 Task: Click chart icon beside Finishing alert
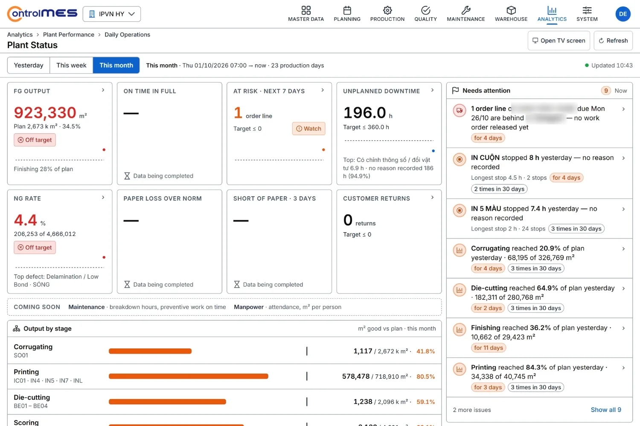(460, 329)
